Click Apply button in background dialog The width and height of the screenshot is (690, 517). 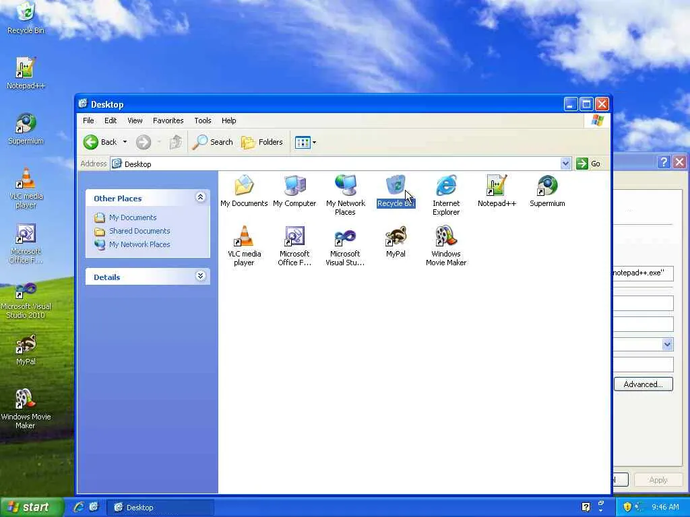click(x=658, y=480)
